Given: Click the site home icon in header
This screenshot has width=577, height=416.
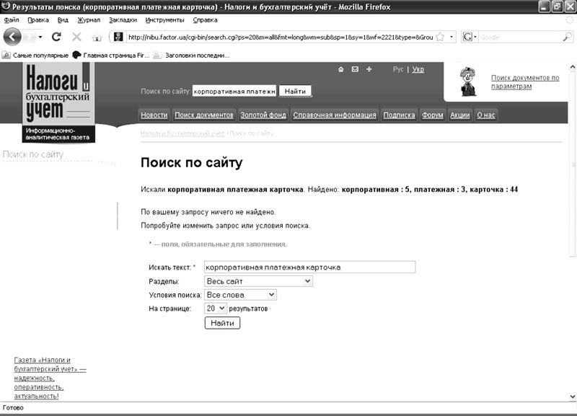Looking at the screenshot, I should 341,70.
